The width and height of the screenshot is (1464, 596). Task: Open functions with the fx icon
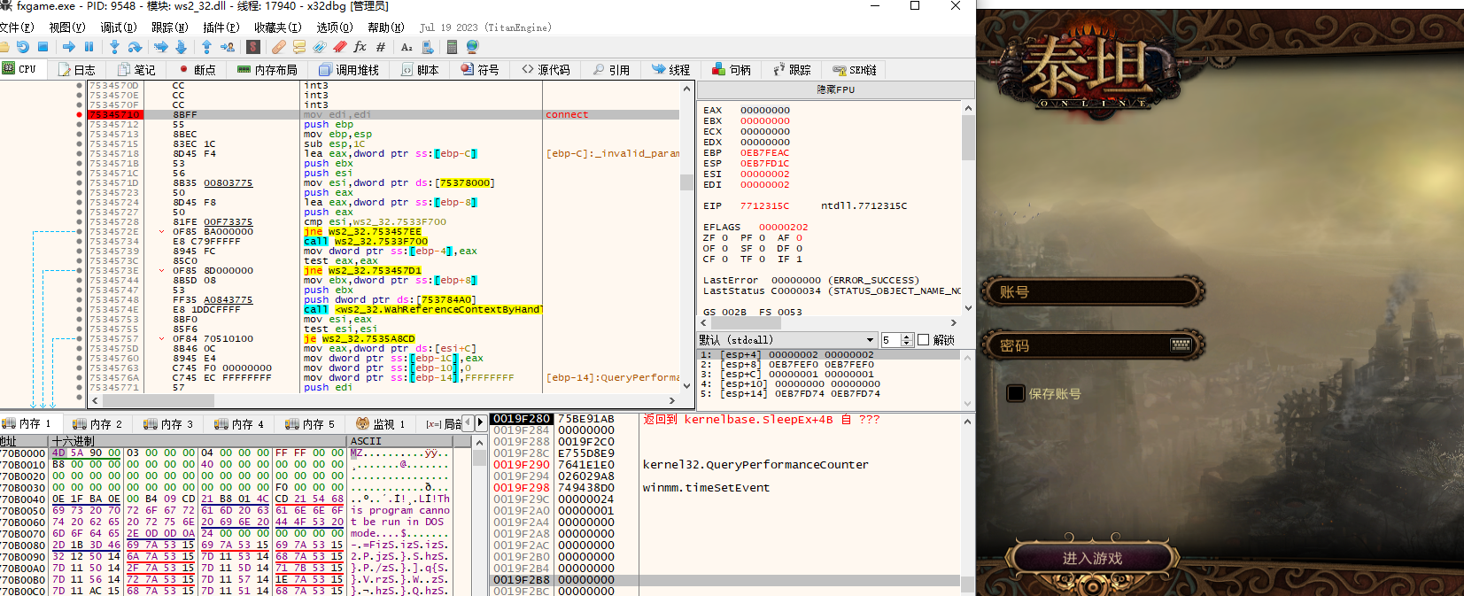(360, 47)
